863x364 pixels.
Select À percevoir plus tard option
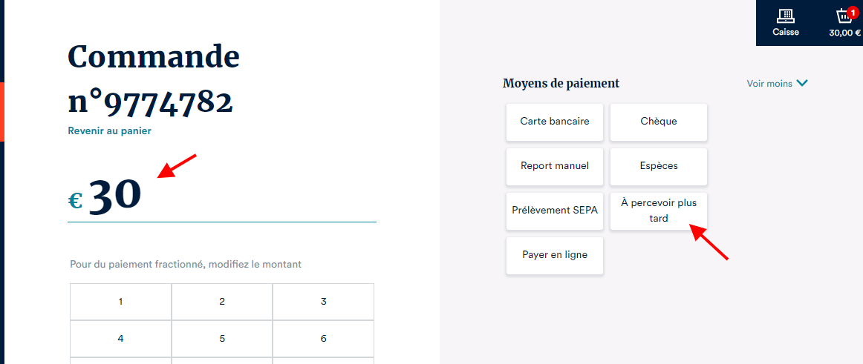click(x=659, y=211)
